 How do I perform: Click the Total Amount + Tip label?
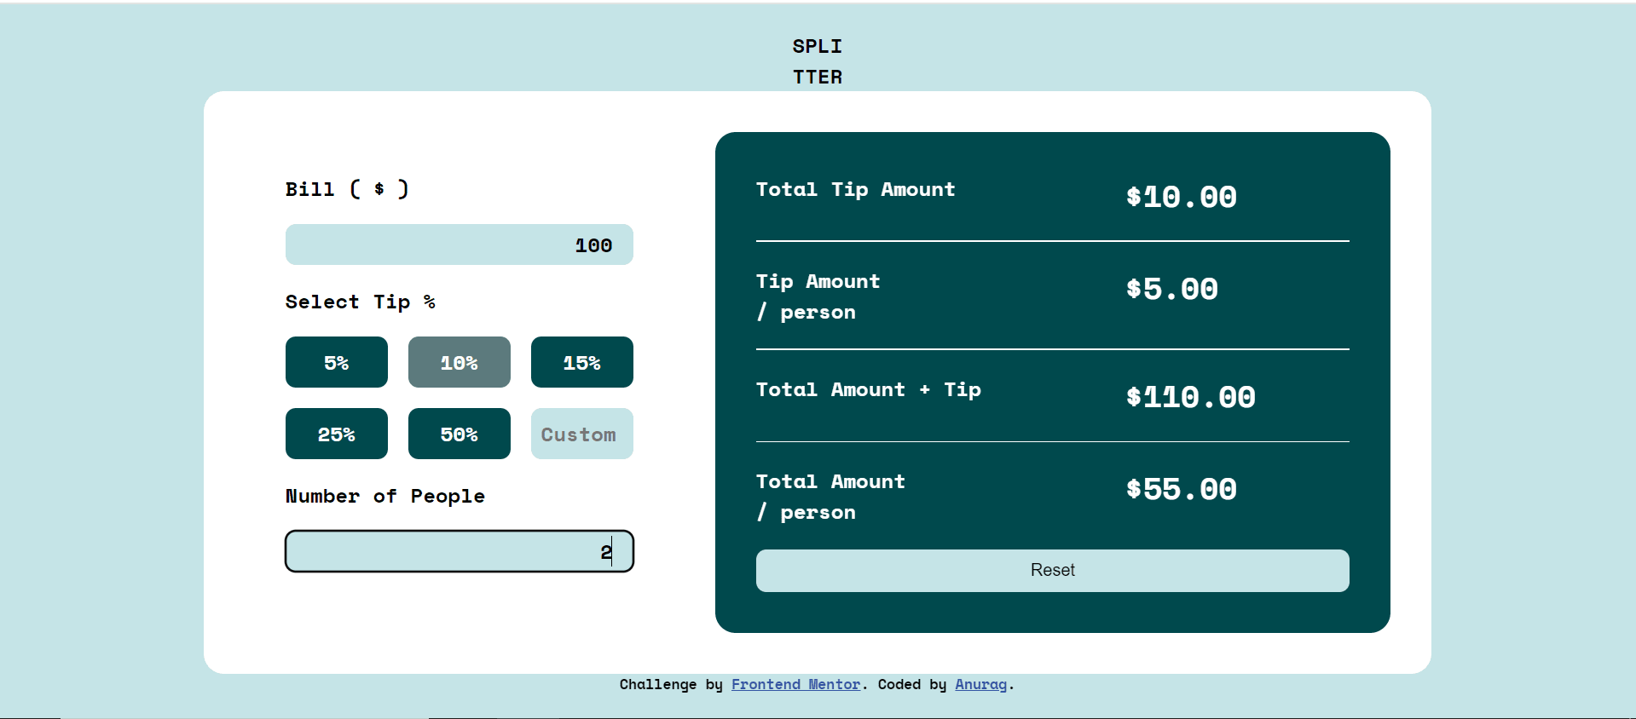pos(868,389)
